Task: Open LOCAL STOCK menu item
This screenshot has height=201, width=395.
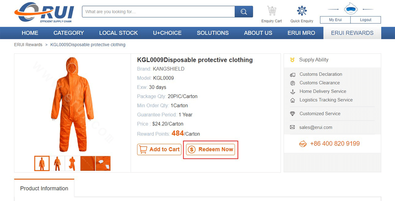Action: click(118, 33)
